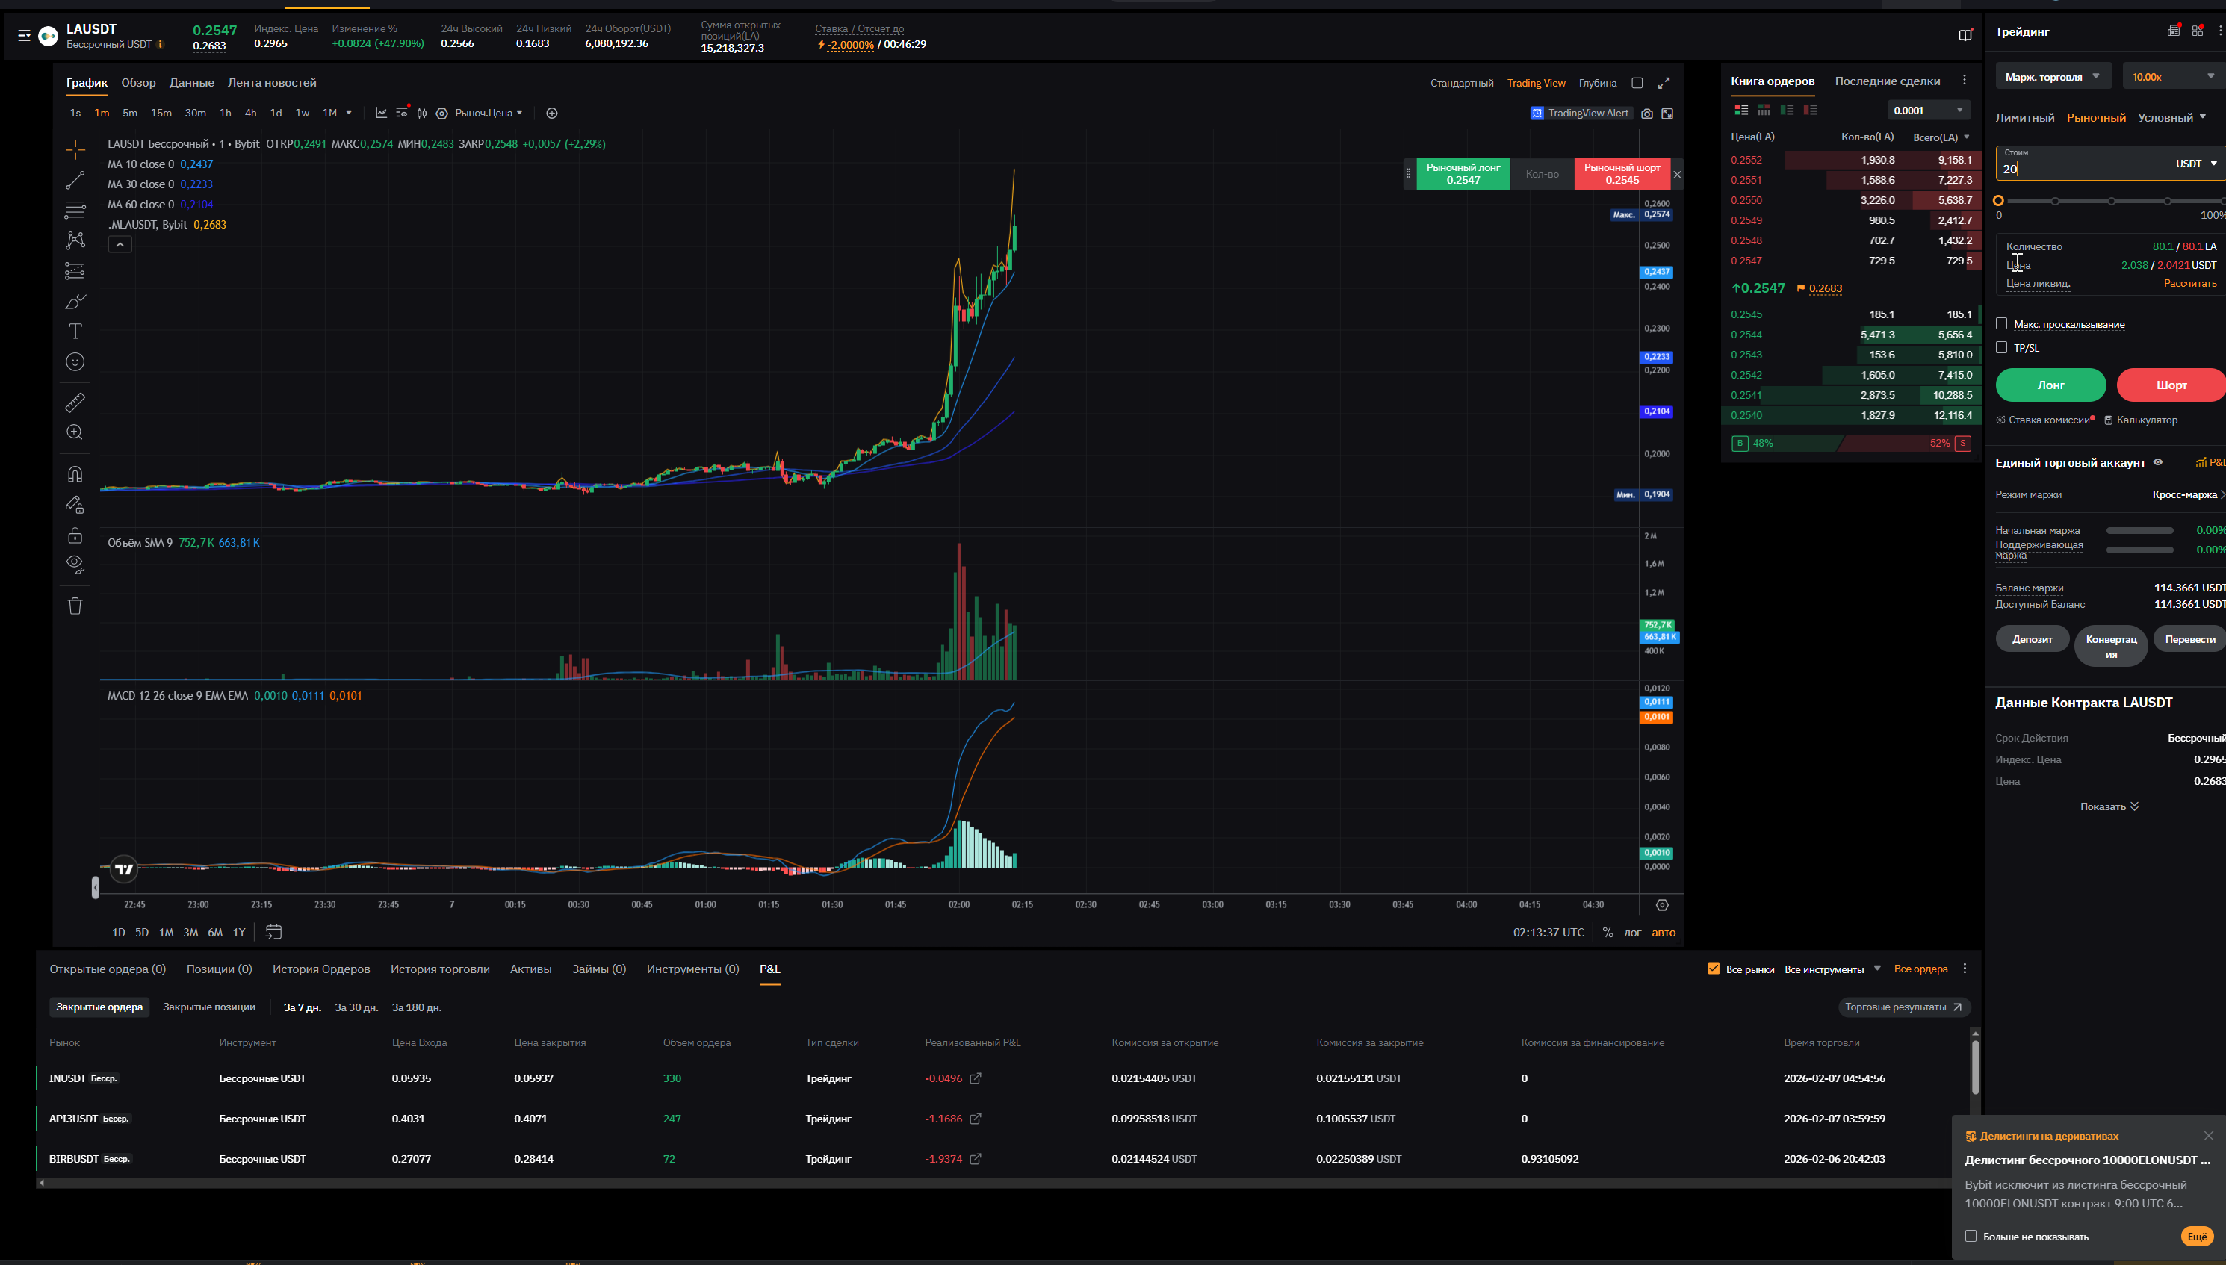Click the trash remove drawings icon

(x=75, y=606)
